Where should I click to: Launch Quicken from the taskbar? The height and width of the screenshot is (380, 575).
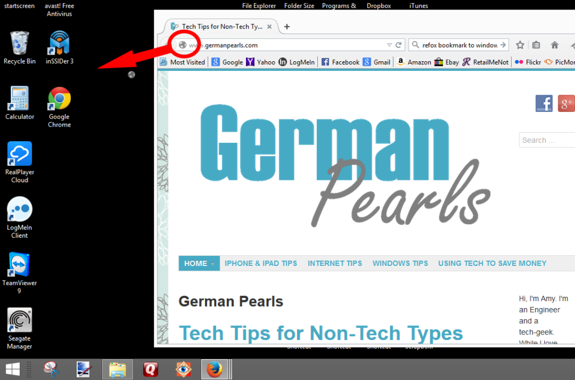[x=150, y=369]
